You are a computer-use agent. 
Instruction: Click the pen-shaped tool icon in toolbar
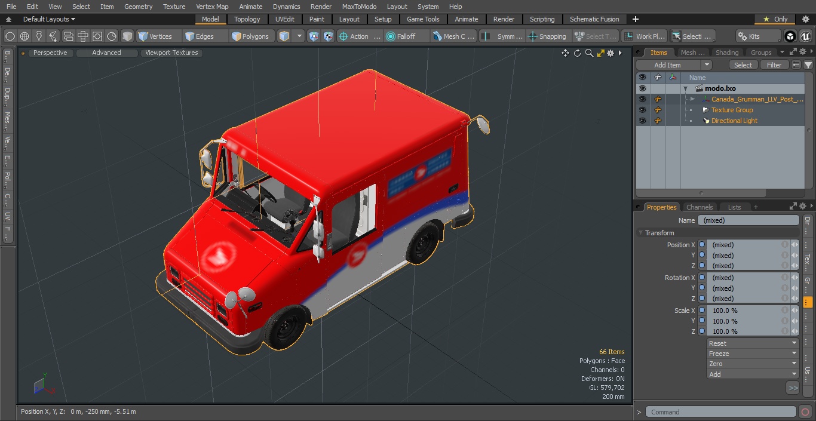pos(39,36)
